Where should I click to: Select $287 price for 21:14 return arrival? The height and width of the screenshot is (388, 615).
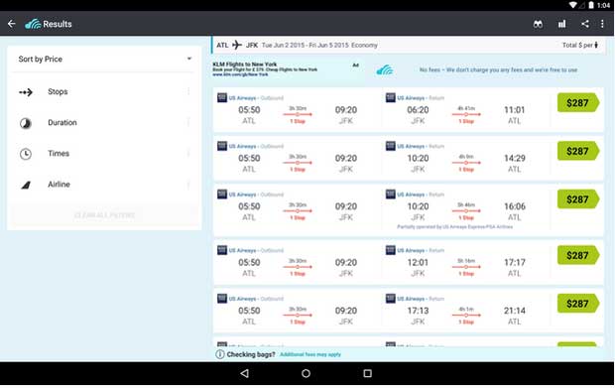pos(578,304)
